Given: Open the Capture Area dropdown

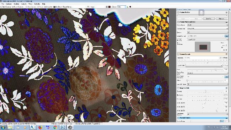Looking at the screenshot, I should pyautogui.click(x=208, y=29).
